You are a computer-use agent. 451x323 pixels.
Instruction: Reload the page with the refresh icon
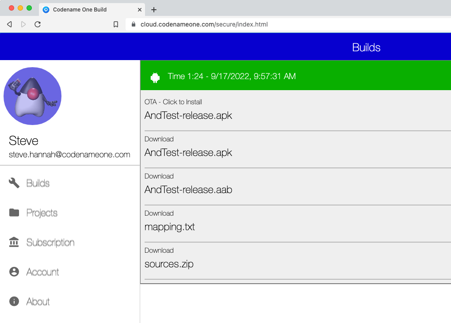click(x=38, y=24)
